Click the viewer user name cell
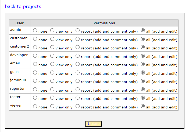Viewport: 189px width, 133px height. [x=20, y=106]
